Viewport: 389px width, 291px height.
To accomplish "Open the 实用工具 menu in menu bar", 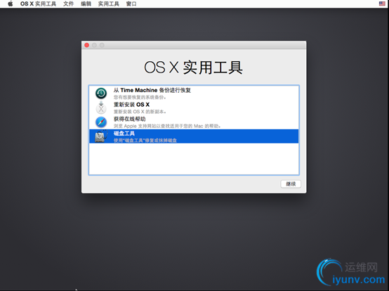I will click(109, 4).
